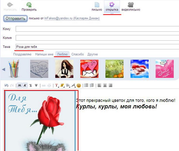The height and width of the screenshot is (151, 179).
Task: Click the rose postcard image in editor
Action: click(x=40, y=121)
